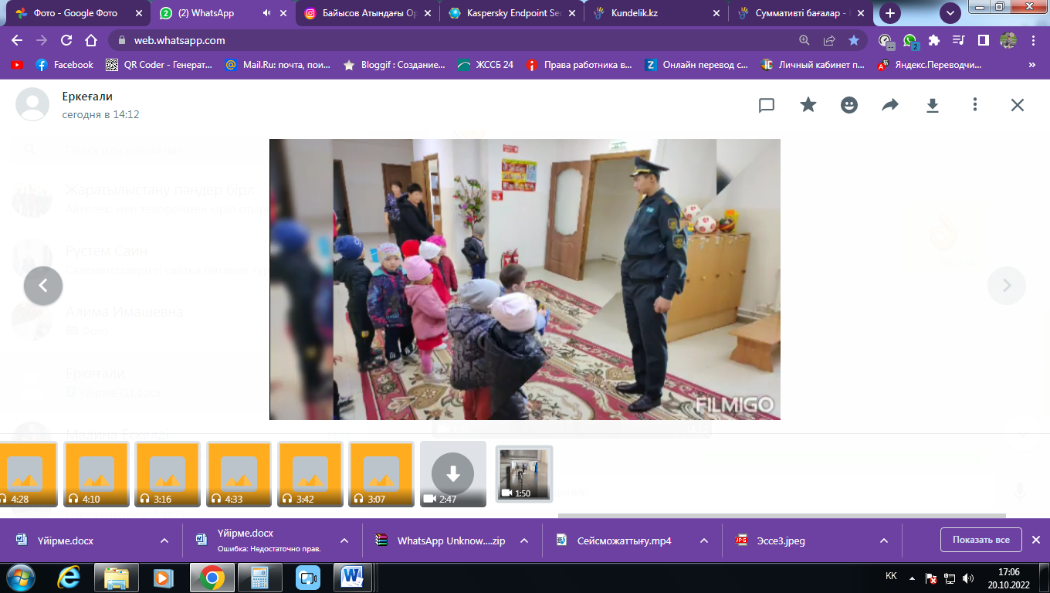Click sender avatar of Еркеғали

[x=32, y=104]
